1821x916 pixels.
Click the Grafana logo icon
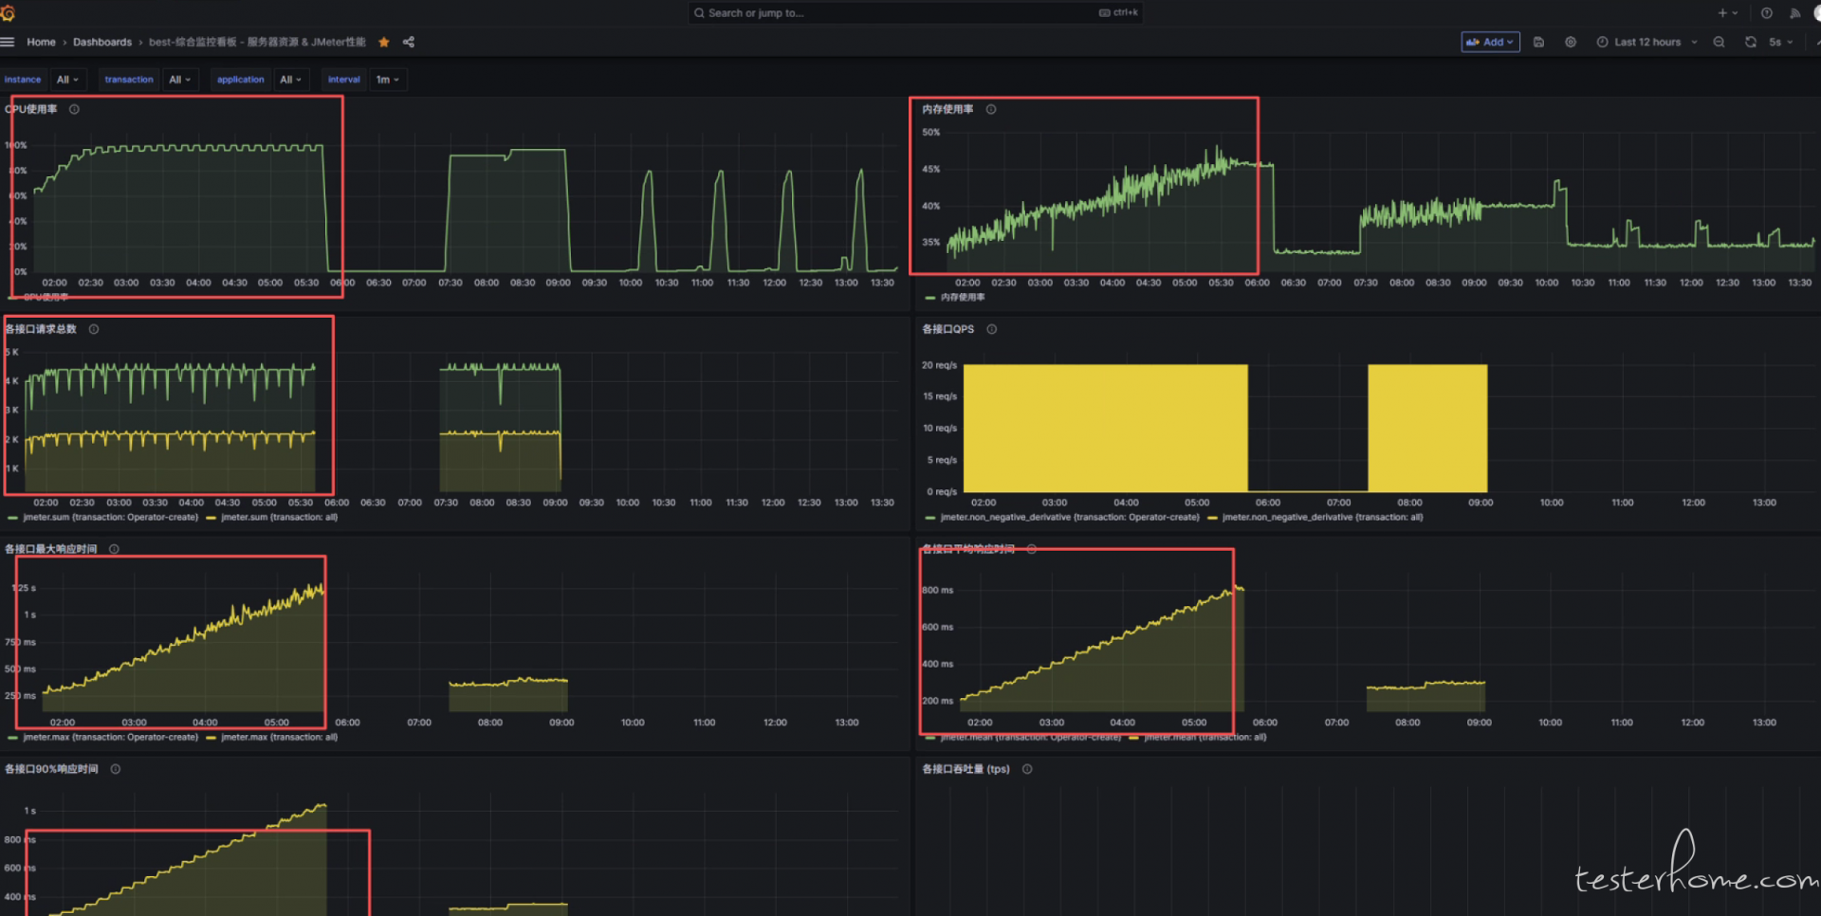pos(8,12)
